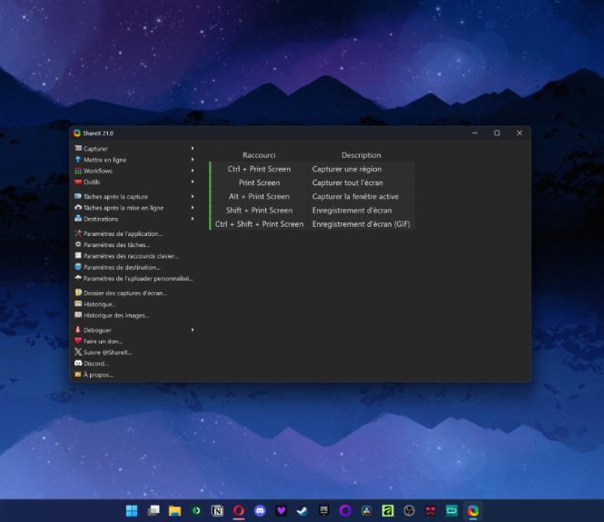Click the Mettre en ligne upload arrow icon
The image size is (604, 522).
pyautogui.click(x=78, y=160)
